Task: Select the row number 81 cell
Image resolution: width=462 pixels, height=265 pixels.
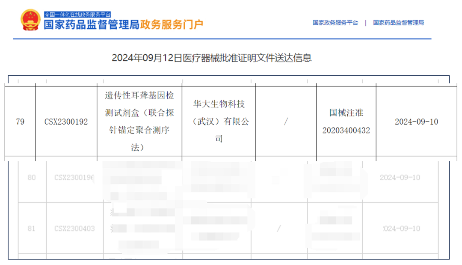Action: 32,229
